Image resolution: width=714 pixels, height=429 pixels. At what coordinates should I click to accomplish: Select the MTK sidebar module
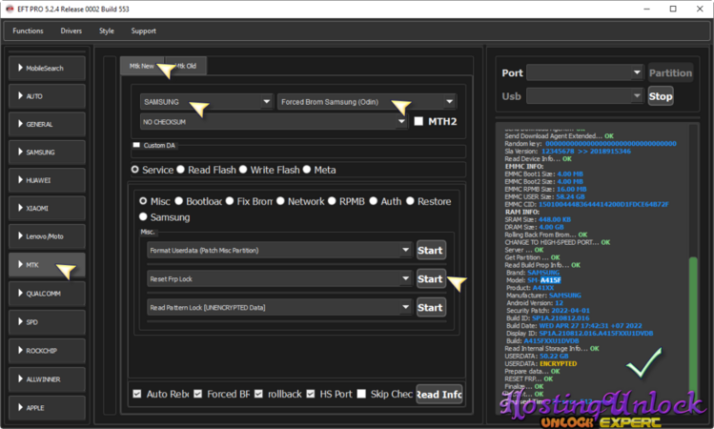(47, 265)
